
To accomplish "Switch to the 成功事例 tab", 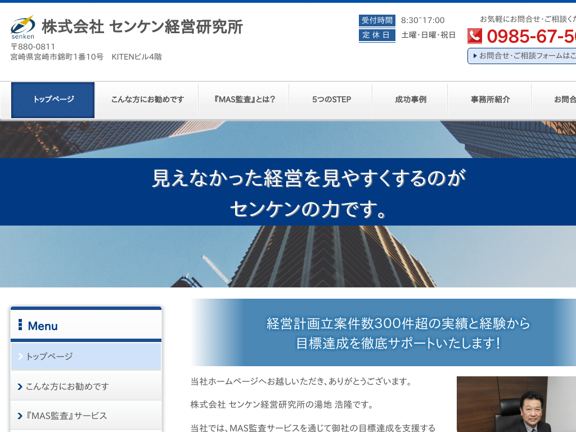I will 409,100.
